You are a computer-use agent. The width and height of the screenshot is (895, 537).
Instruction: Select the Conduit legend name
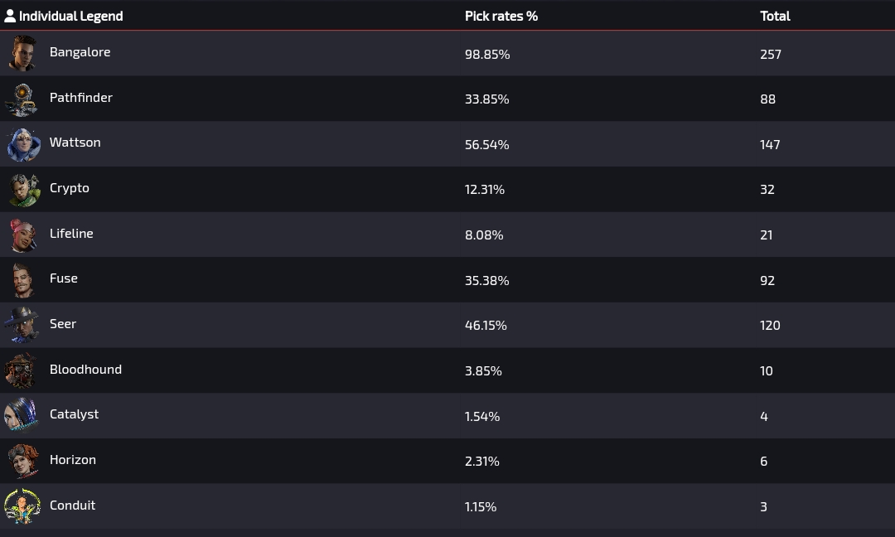72,506
